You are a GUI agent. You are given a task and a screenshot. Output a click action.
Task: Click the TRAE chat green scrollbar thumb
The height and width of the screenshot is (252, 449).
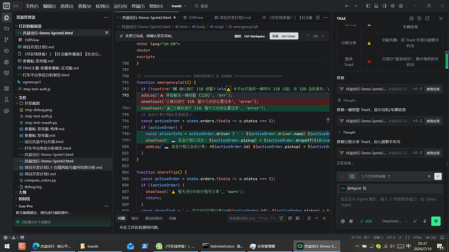tap(446, 60)
